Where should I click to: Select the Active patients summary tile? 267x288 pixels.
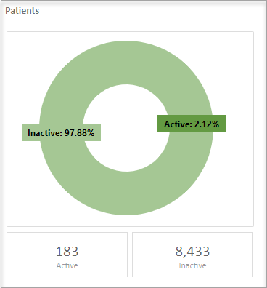point(67,255)
